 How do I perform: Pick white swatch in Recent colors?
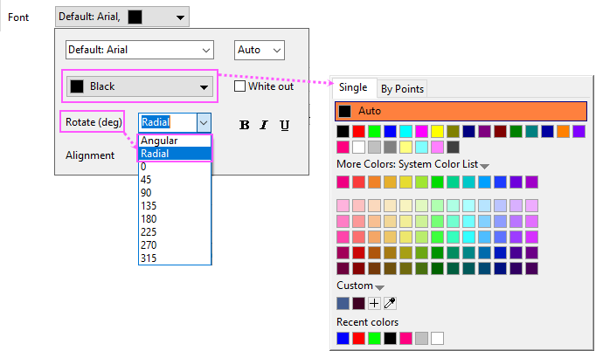(438, 338)
